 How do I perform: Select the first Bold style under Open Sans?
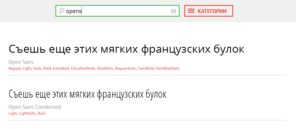[x=47, y=68]
